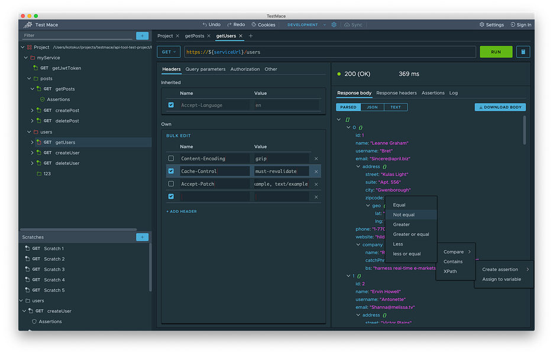Image resolution: width=553 pixels, height=355 pixels.
Task: Switch to the Response headers tab
Action: pos(396,93)
